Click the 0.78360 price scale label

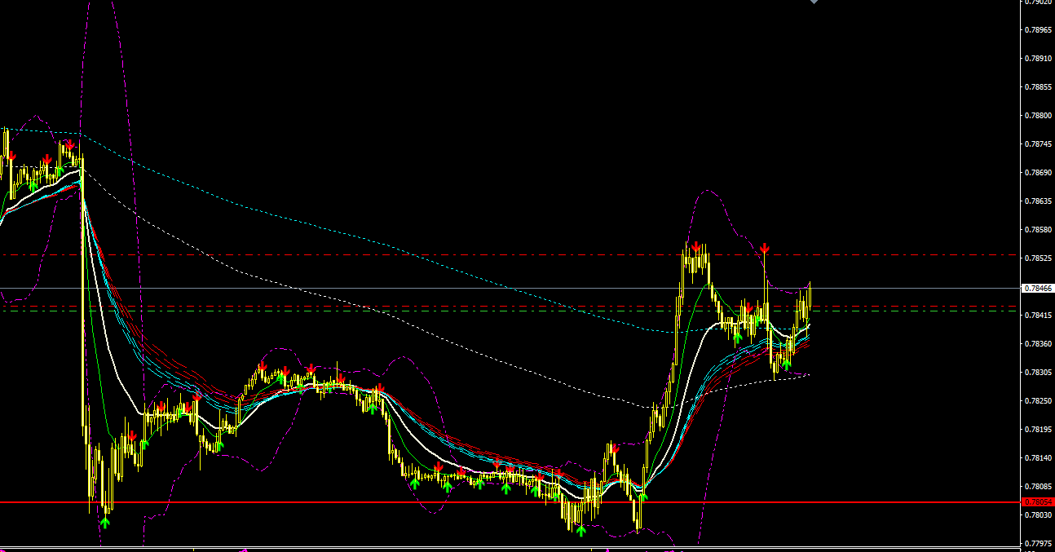[x=1038, y=344]
